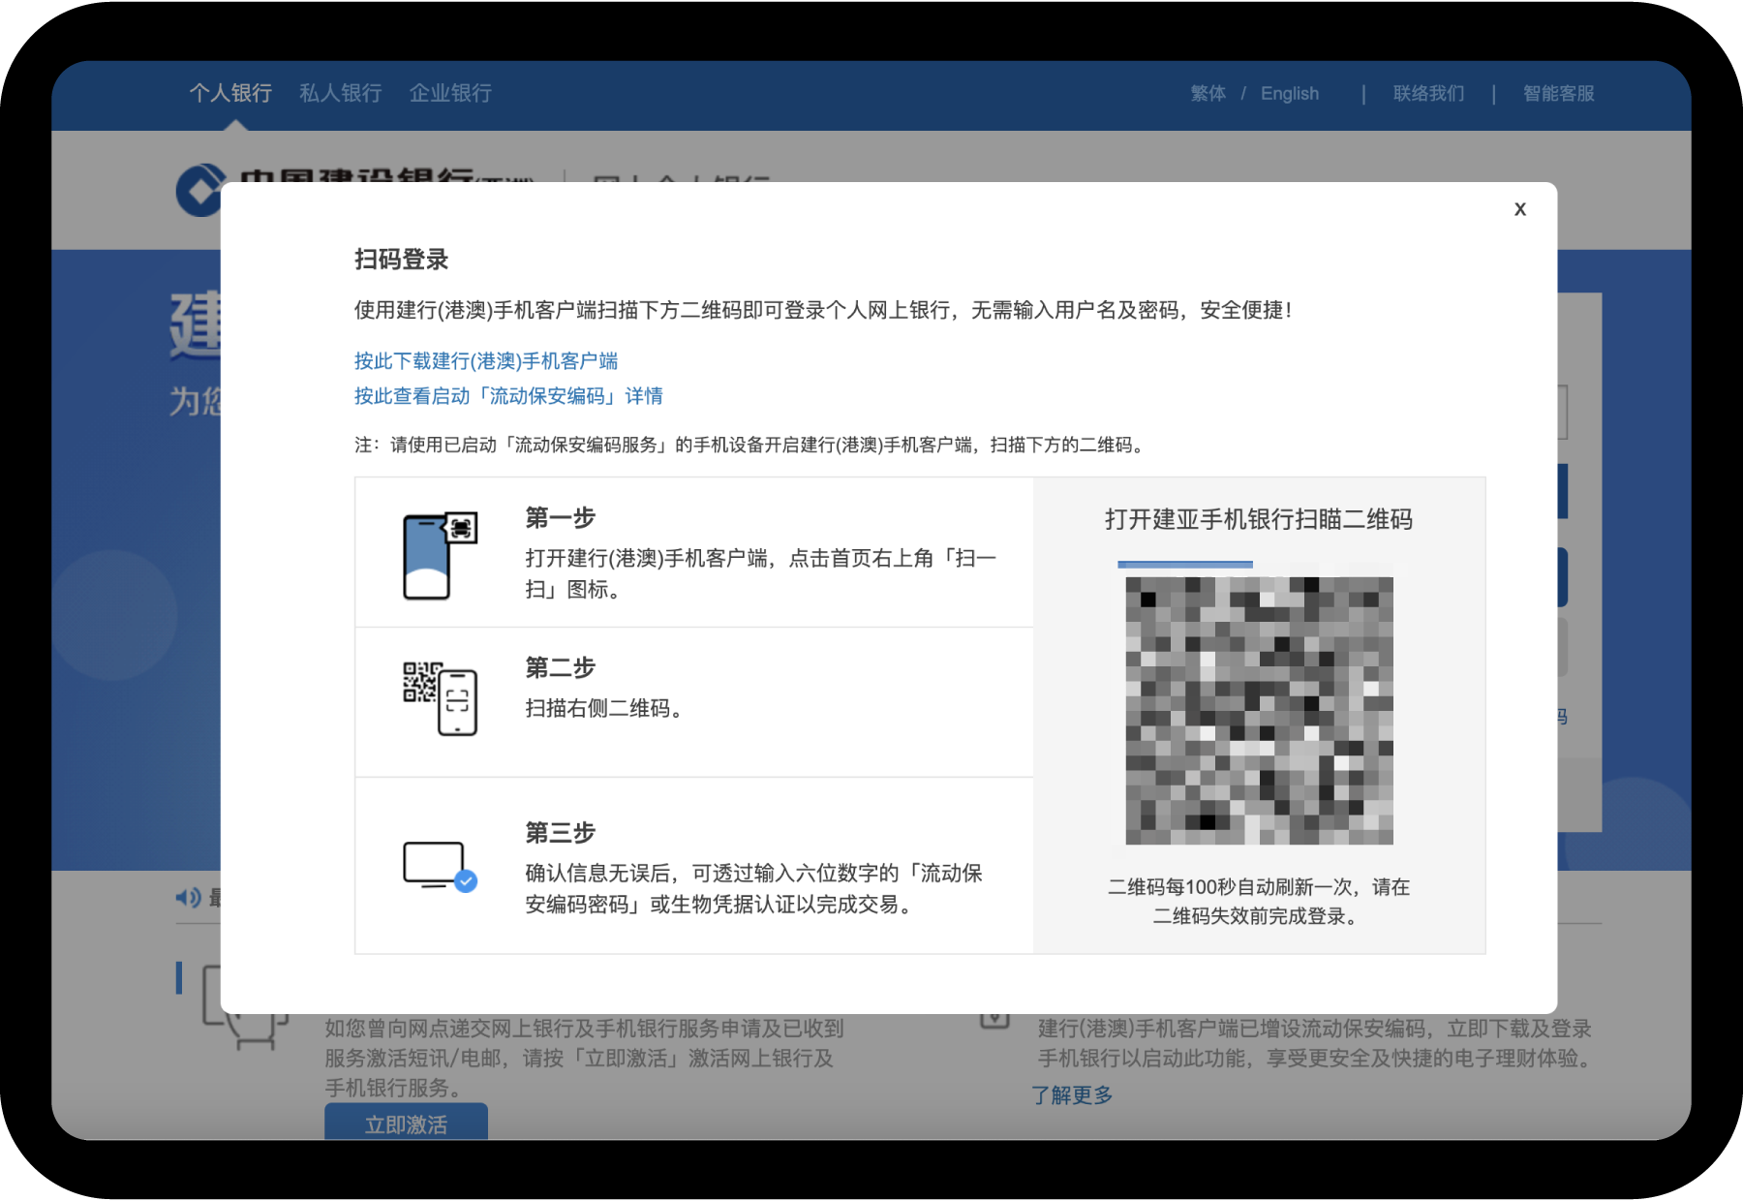Open the 联络我们 link

click(1429, 94)
